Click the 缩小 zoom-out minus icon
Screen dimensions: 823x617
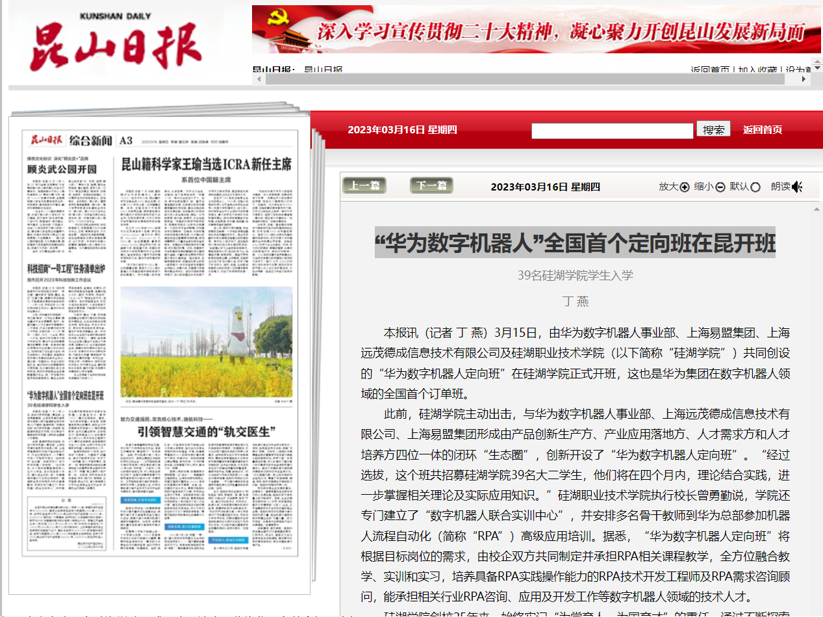(x=720, y=187)
